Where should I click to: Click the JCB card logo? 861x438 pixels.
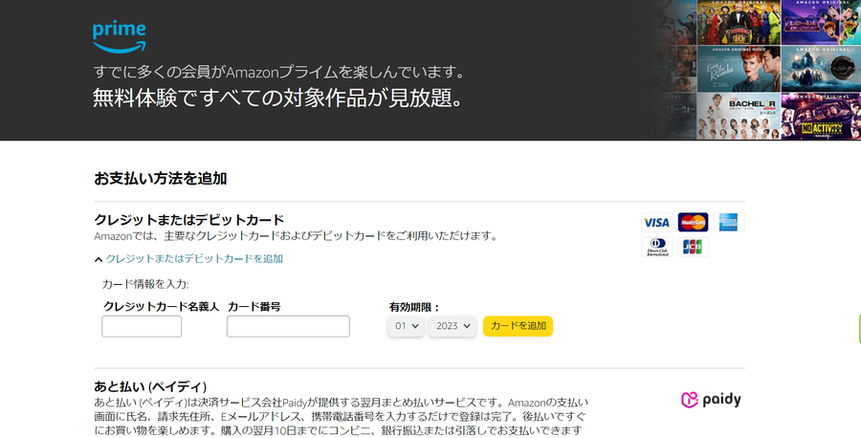[693, 247]
